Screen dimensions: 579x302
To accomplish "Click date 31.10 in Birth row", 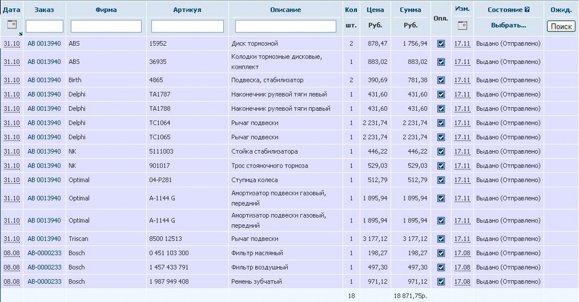I will tap(11, 80).
